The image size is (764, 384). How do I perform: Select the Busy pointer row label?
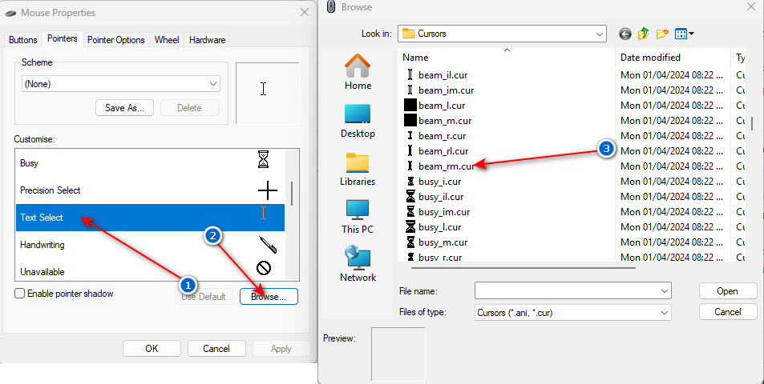coord(29,163)
